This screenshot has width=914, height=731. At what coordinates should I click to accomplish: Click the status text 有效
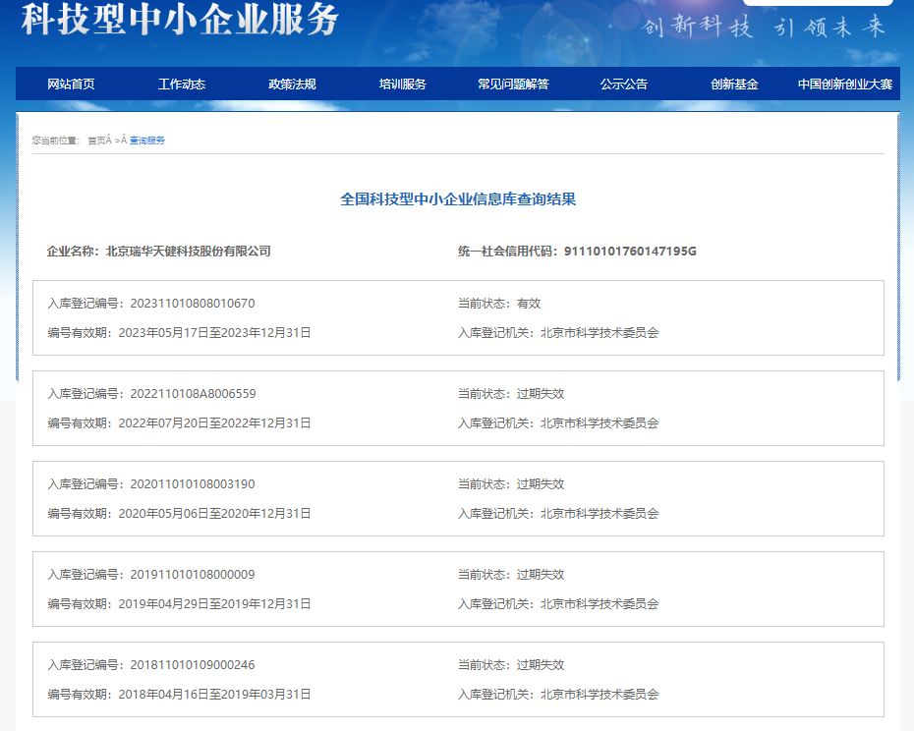click(529, 304)
